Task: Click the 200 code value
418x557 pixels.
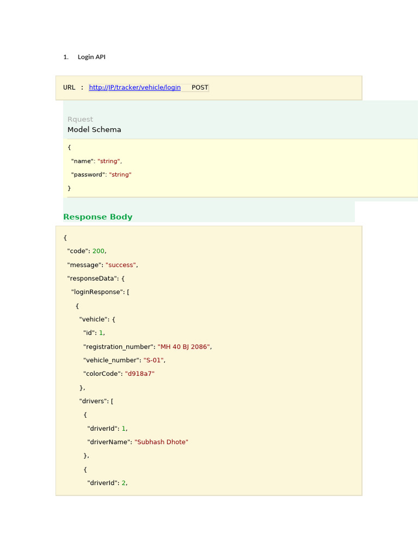Action: tap(98, 251)
